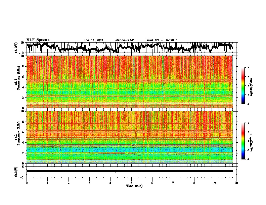Screen dimensions: 266x205
Task: Click the "ch.1(V)" axis label
Action: pos(16,48)
